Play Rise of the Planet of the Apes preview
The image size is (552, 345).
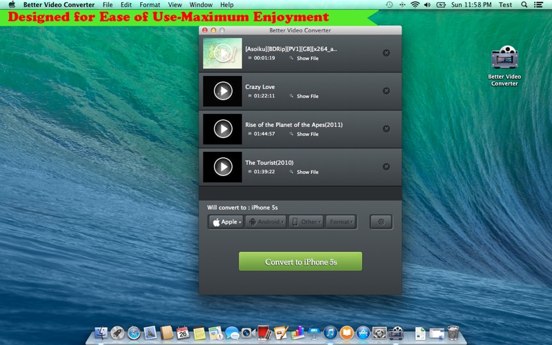[223, 129]
